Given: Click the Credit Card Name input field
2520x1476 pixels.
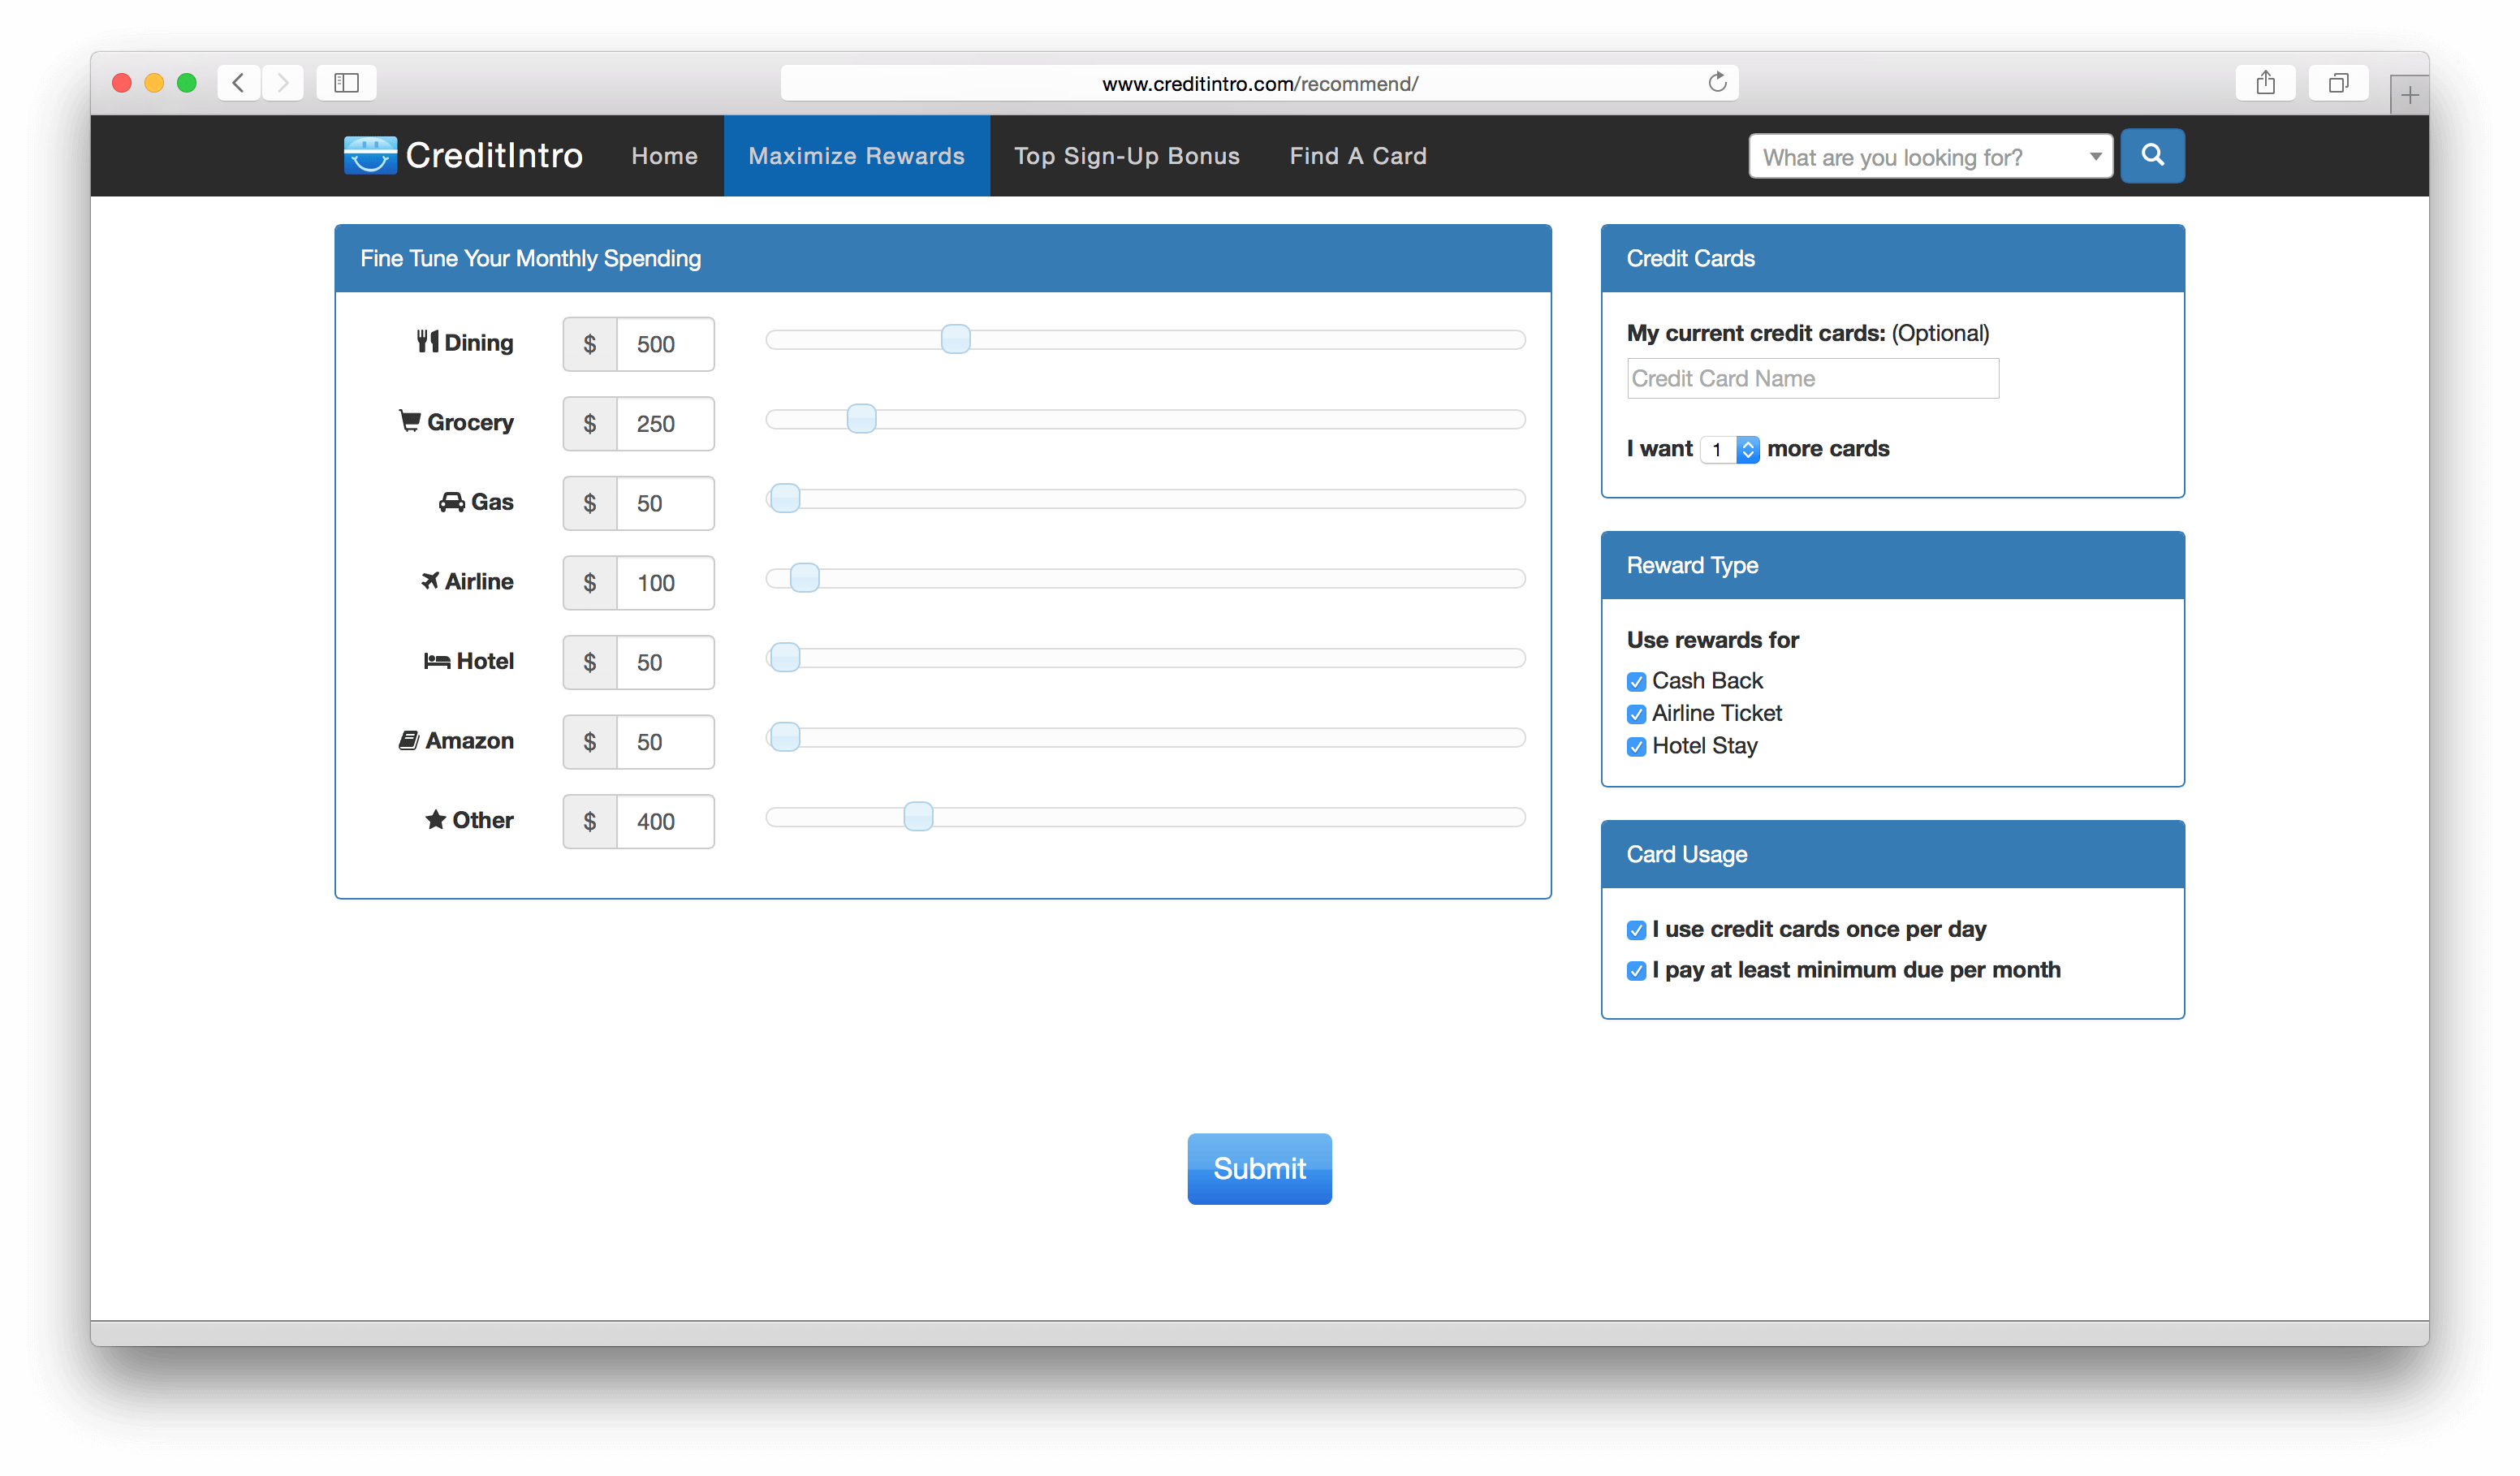Looking at the screenshot, I should click(x=1812, y=379).
